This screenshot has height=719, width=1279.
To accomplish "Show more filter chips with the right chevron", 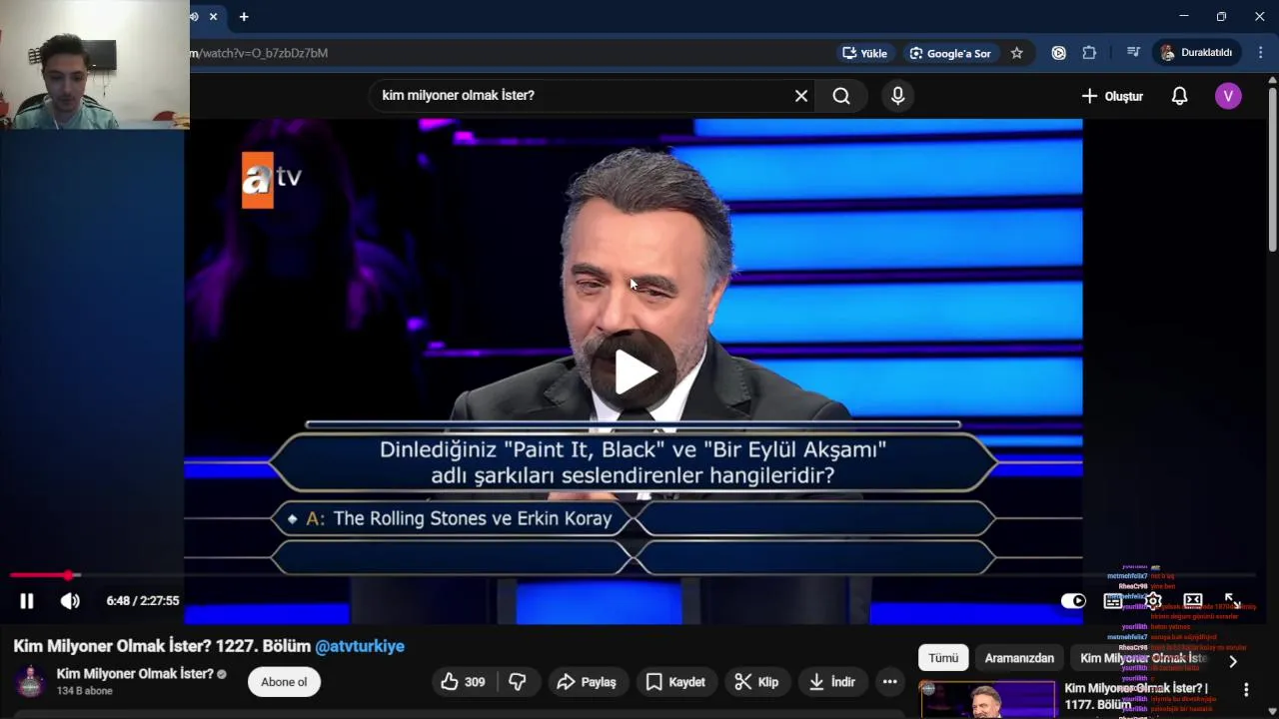I will pos(1233,660).
